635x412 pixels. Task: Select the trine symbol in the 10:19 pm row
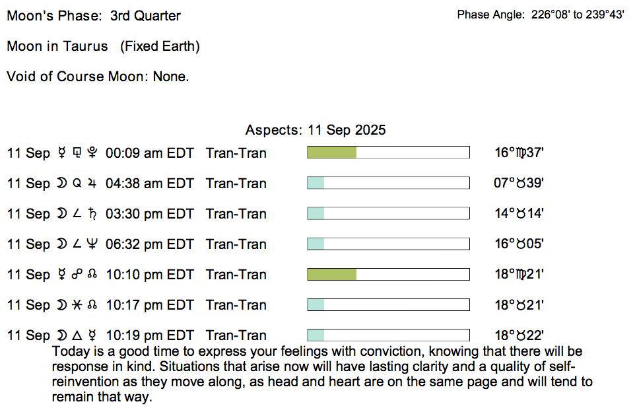(x=77, y=335)
